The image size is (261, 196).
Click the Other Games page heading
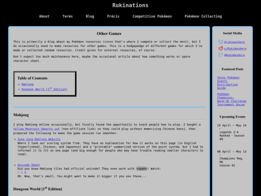pos(109,33)
